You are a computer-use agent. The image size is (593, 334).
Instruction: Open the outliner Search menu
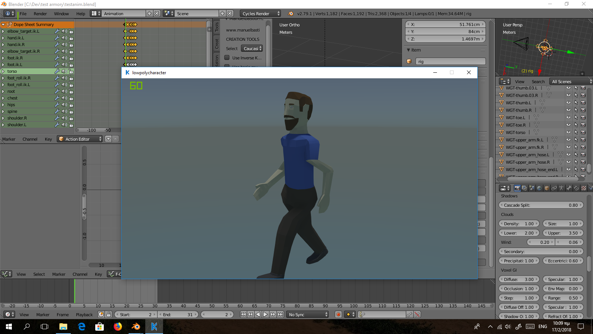click(538, 82)
